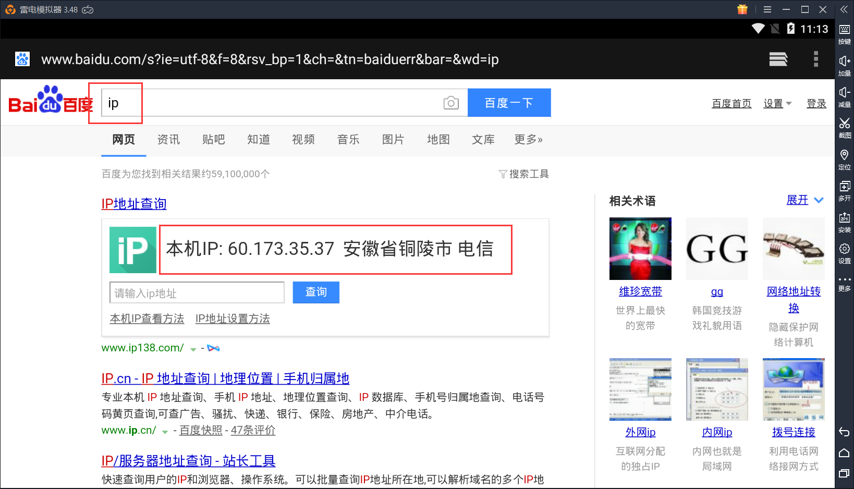The width and height of the screenshot is (854, 489).
Task: Tap Android home button in sidebar
Action: 845,453
